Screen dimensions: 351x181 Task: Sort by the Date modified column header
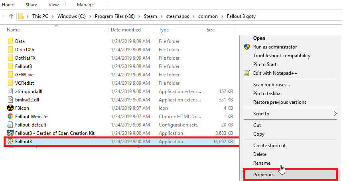pos(126,30)
